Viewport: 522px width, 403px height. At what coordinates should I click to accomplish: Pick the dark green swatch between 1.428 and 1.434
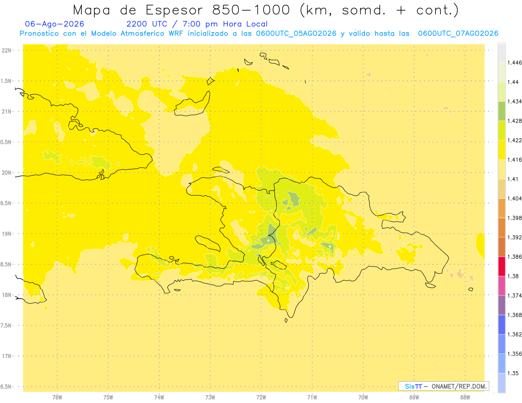click(x=502, y=111)
